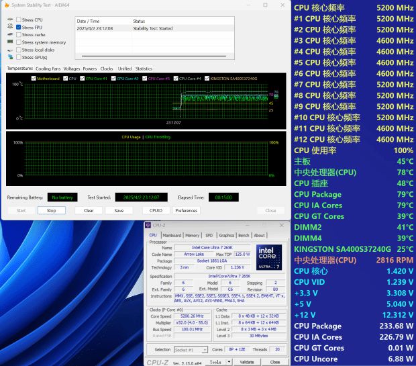Select the Stability Test: Started log row
416x366 pixels.
[x=155, y=28]
